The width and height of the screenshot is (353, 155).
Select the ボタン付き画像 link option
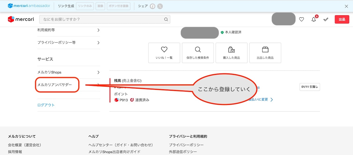click(x=118, y=6)
